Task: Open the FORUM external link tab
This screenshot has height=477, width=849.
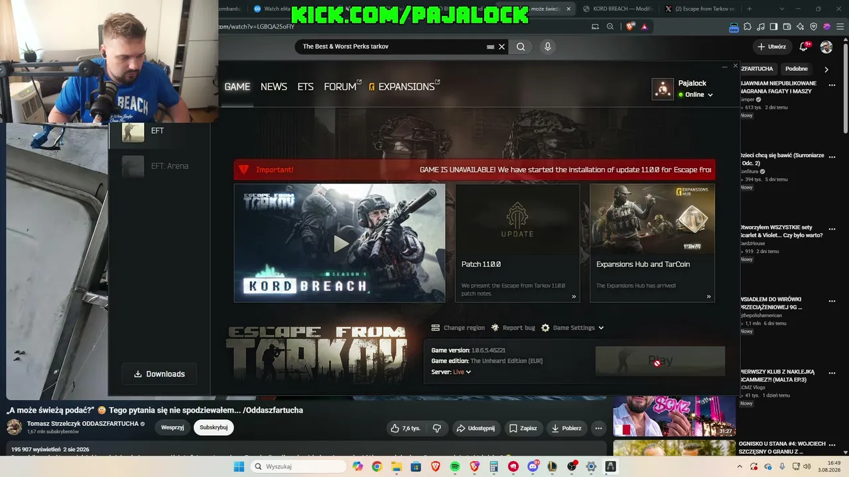Action: 342,87
